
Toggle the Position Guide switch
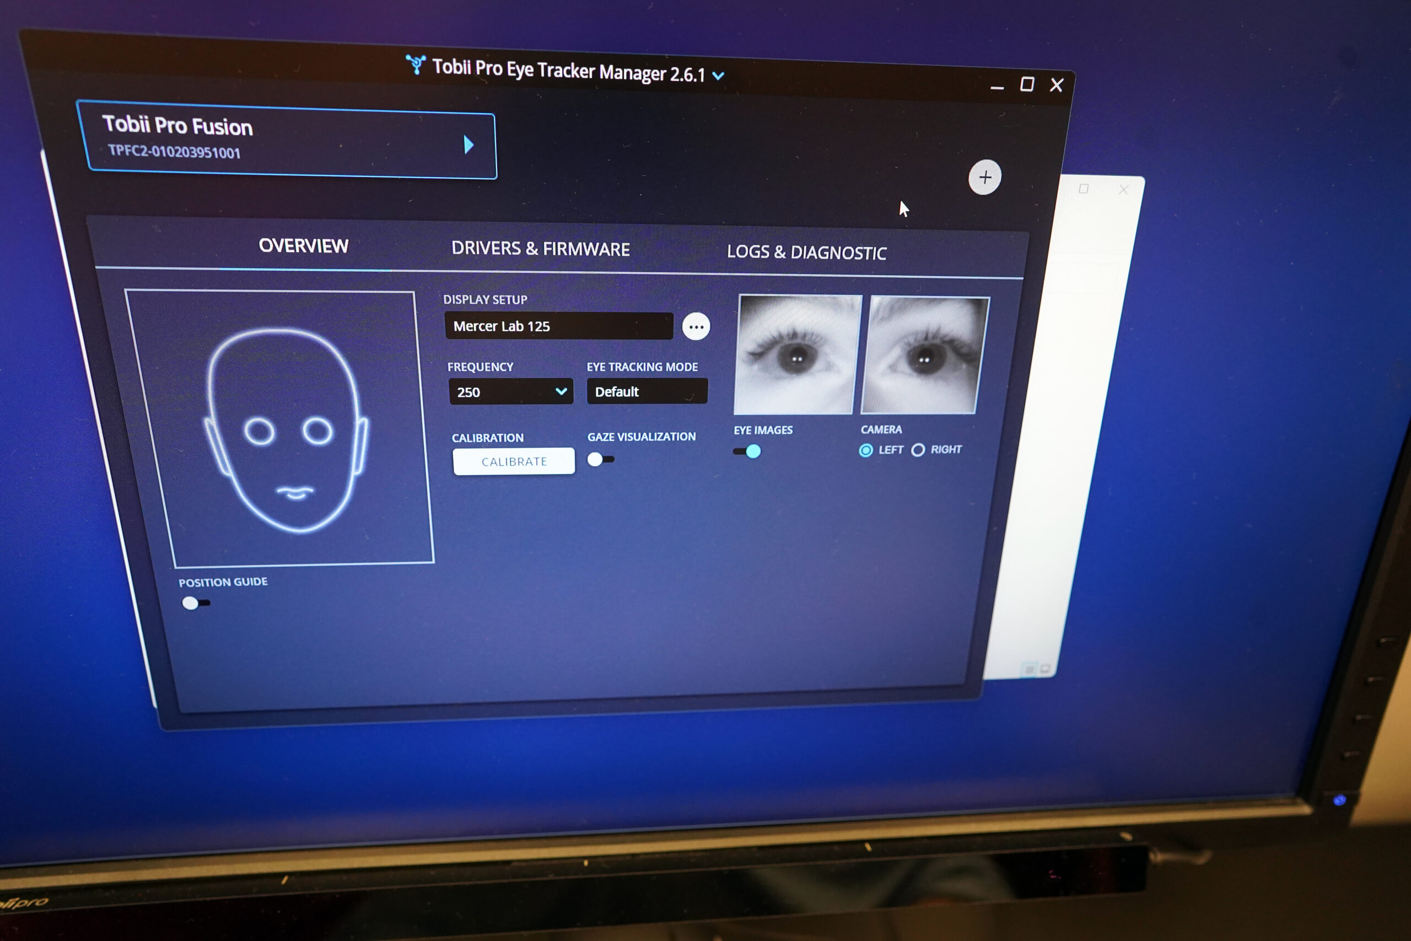[196, 603]
